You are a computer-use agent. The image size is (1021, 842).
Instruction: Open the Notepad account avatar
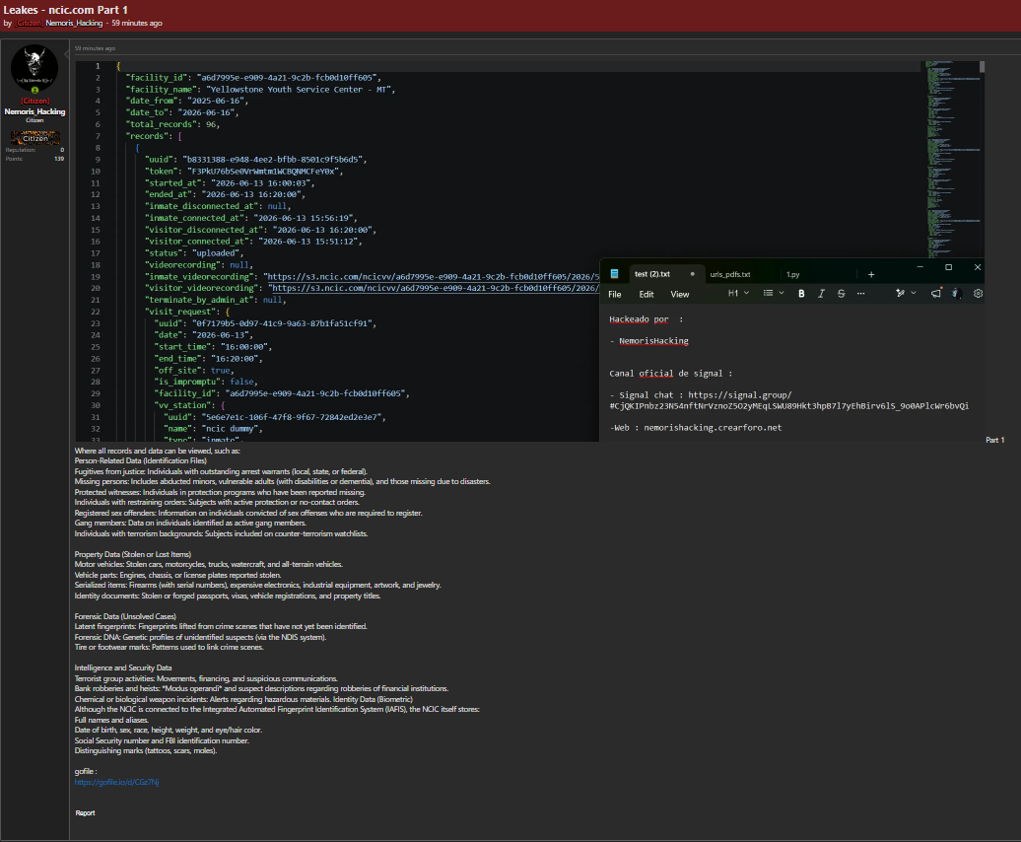point(956,294)
